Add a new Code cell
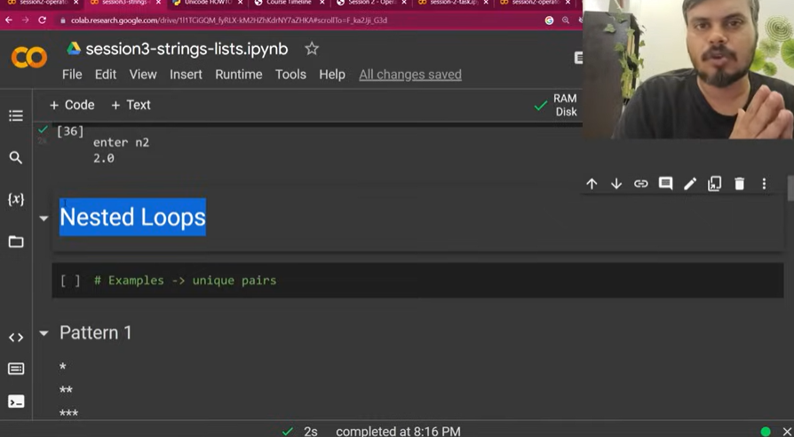The height and width of the screenshot is (437, 794). point(72,105)
